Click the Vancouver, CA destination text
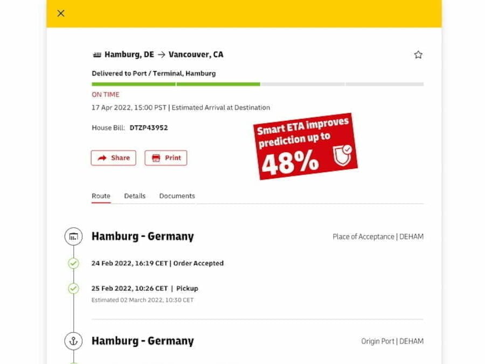Screen dimensions: 485x364 pos(196,54)
